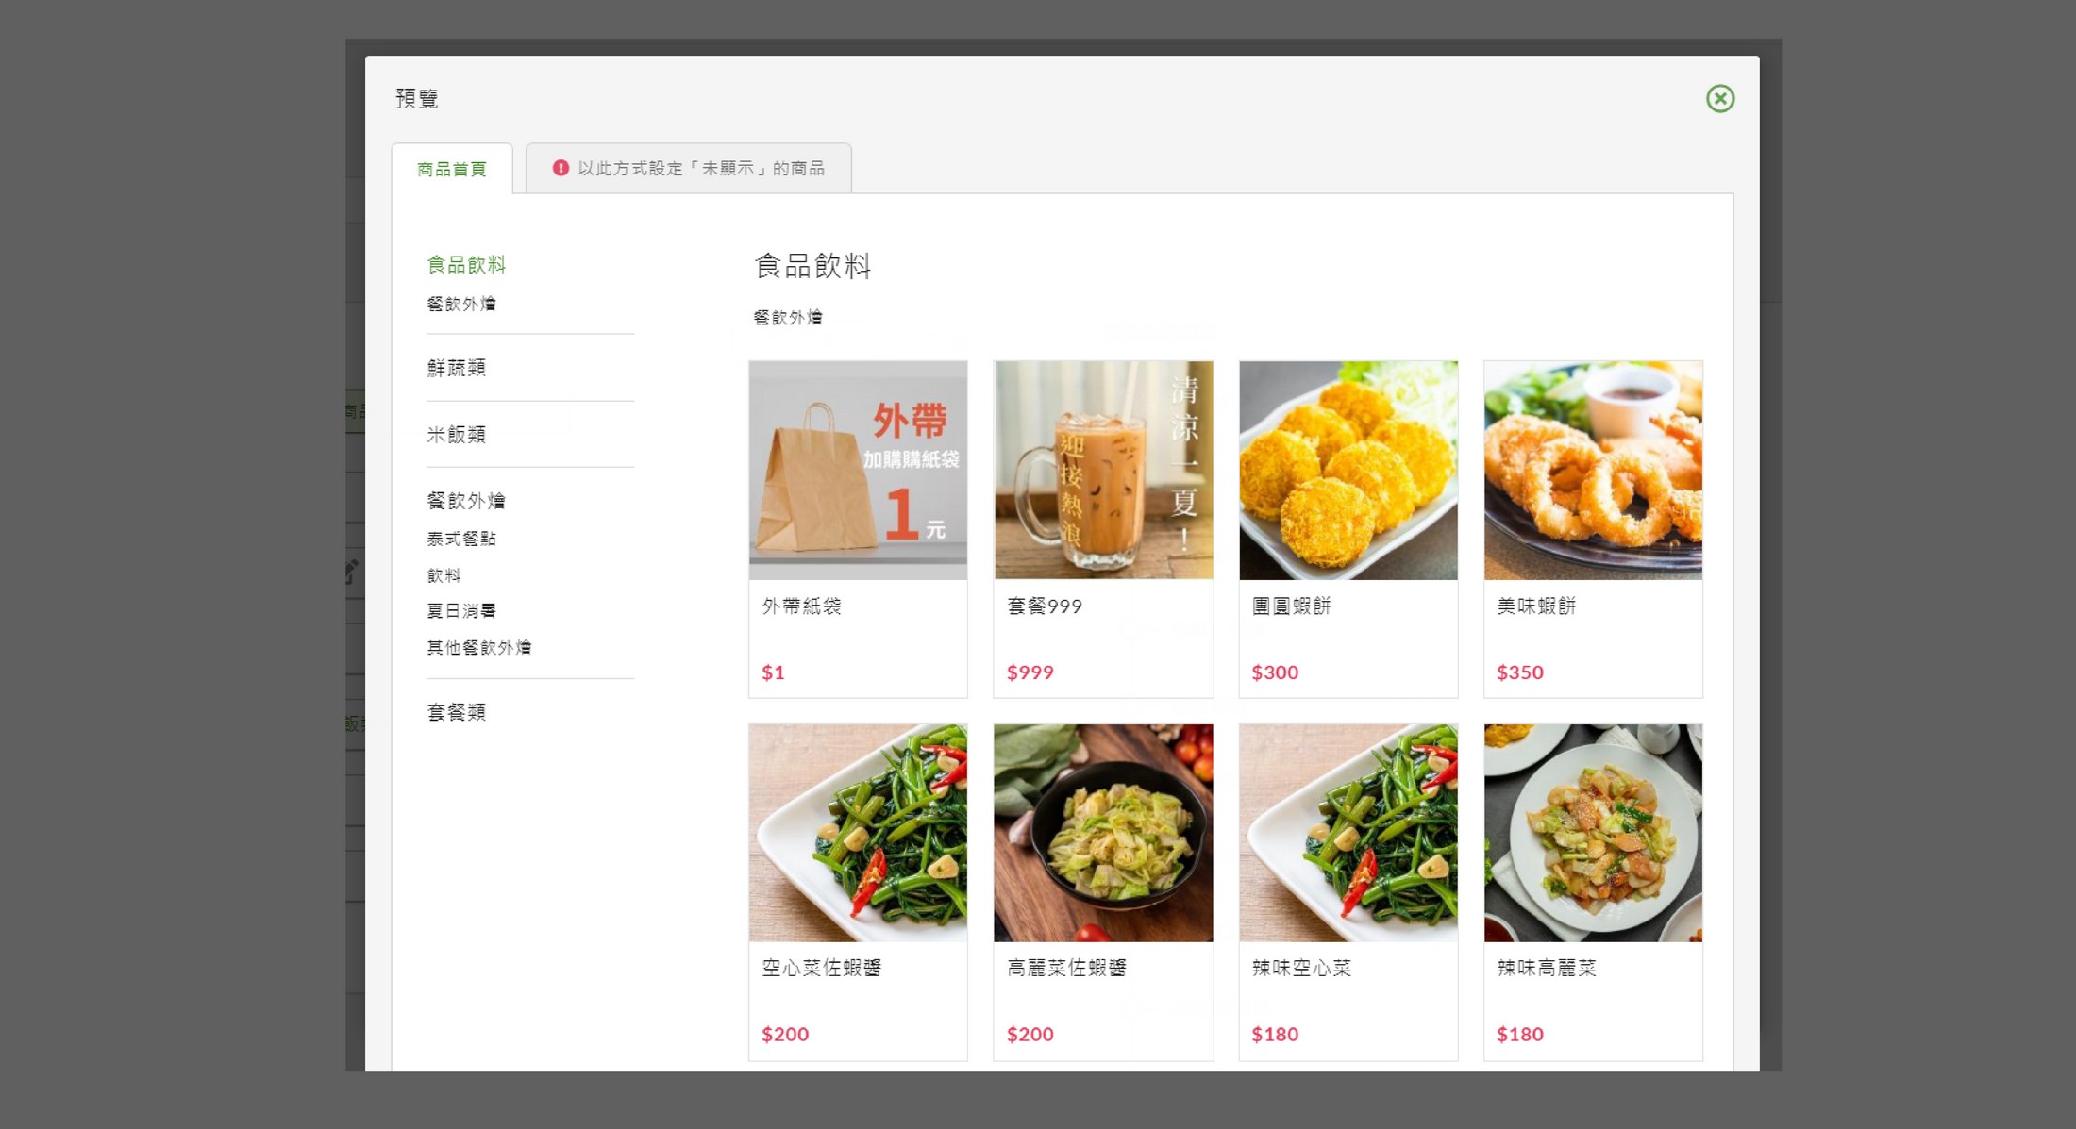Image resolution: width=2076 pixels, height=1129 pixels.
Task: Click the 空心菜佐蝦醬 product name
Action: tap(822, 968)
